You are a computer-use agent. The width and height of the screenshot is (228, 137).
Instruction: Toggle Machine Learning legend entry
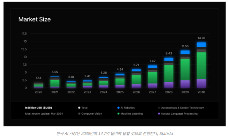[130, 113]
